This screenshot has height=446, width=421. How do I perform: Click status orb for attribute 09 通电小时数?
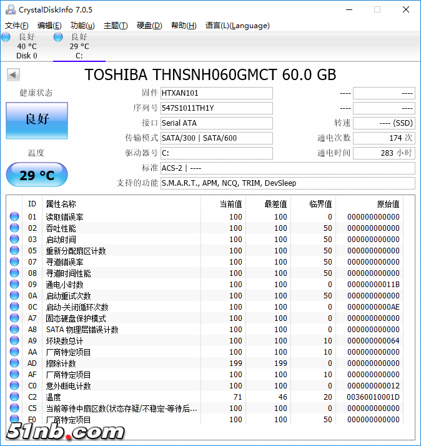click(x=14, y=285)
